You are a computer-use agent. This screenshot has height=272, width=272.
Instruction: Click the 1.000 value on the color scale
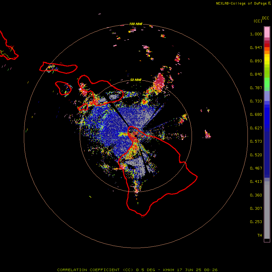point(256,34)
